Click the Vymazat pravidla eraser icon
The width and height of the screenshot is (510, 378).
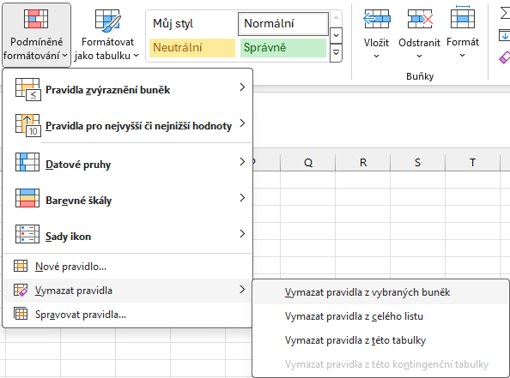tap(21, 290)
